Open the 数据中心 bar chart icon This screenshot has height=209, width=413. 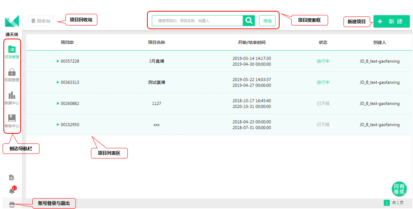pos(12,95)
